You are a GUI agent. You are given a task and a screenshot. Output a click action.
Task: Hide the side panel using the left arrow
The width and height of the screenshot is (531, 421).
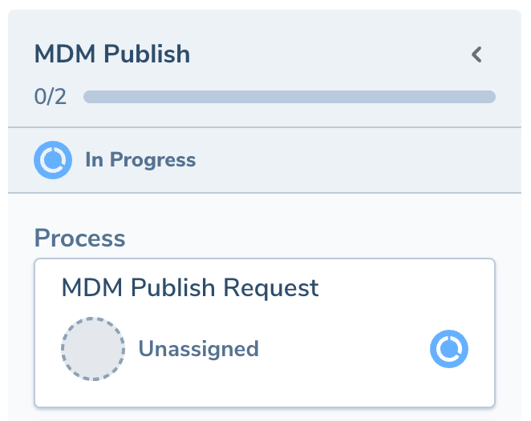[x=476, y=54]
